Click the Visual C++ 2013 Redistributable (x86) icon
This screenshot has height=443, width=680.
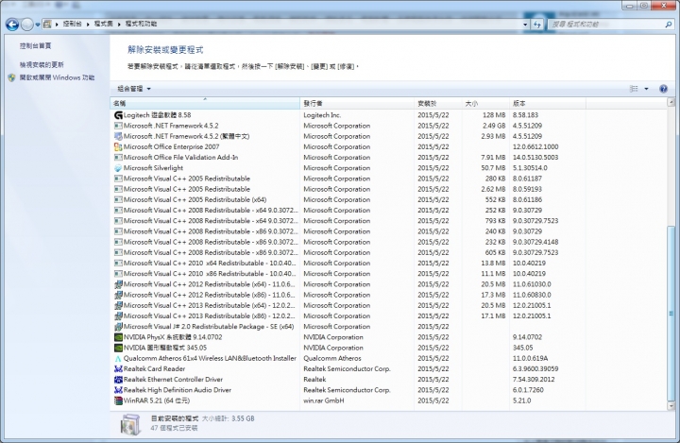click(x=118, y=315)
